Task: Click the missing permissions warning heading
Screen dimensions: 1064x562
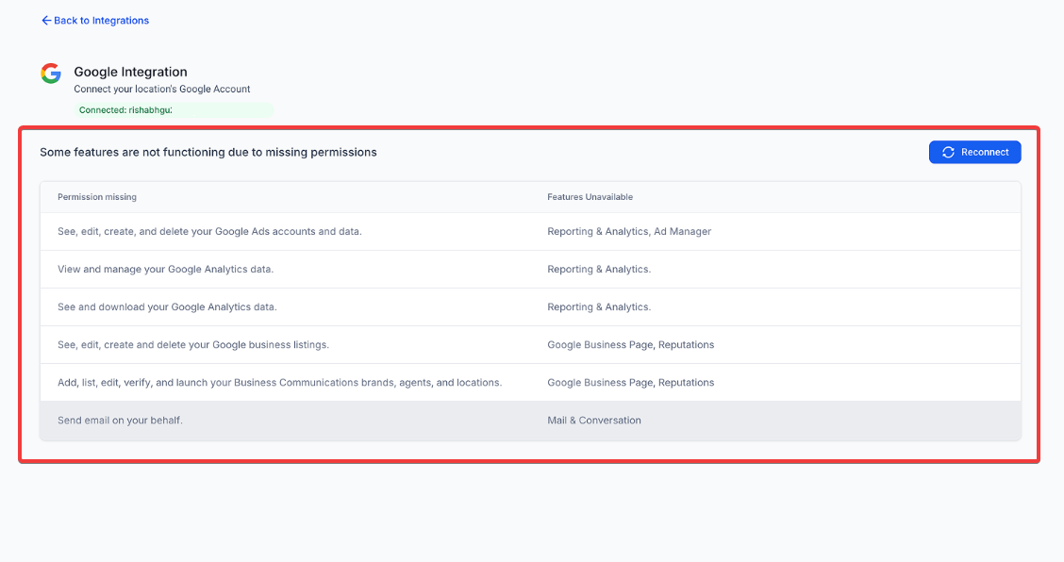Action: 208,153
